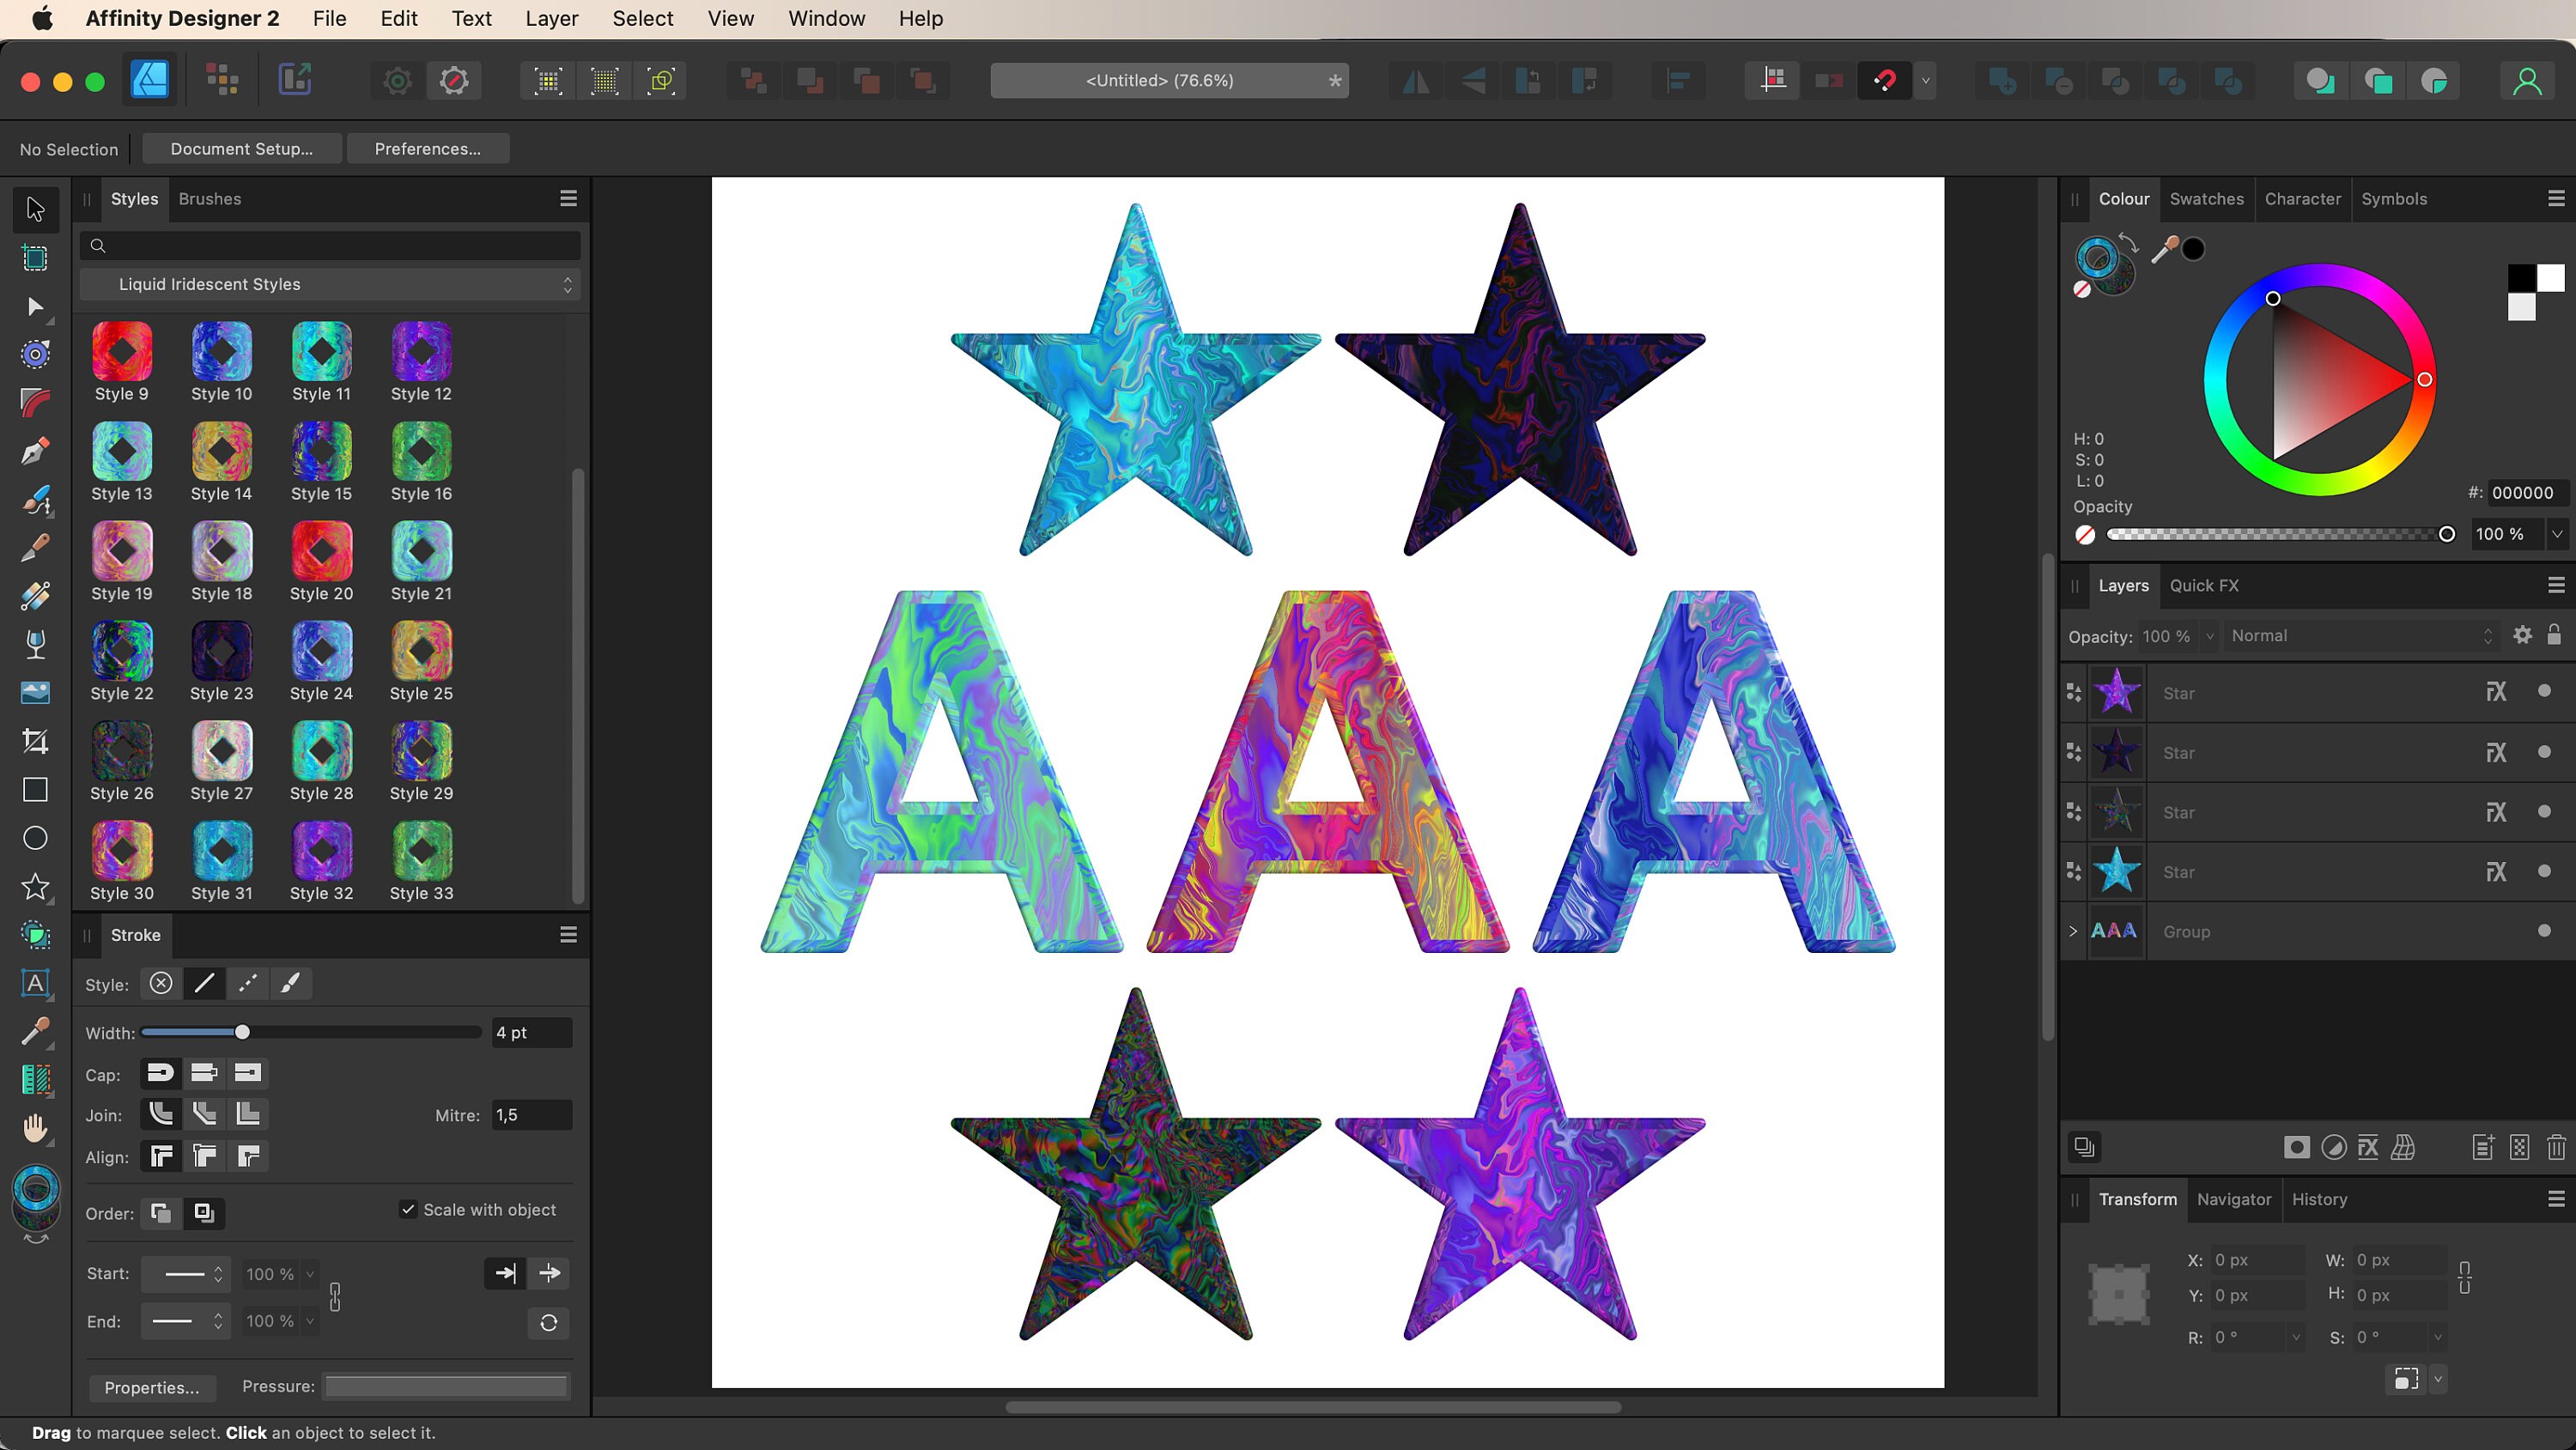Image resolution: width=2576 pixels, height=1450 pixels.
Task: Select the Crop tool
Action: [x=35, y=741]
